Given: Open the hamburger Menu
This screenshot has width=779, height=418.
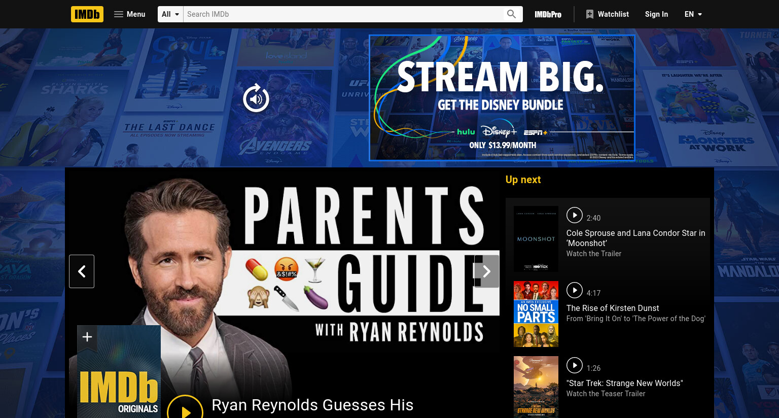Looking at the screenshot, I should 130,14.
